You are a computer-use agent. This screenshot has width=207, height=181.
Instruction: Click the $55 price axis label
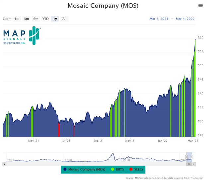pos(200,51)
